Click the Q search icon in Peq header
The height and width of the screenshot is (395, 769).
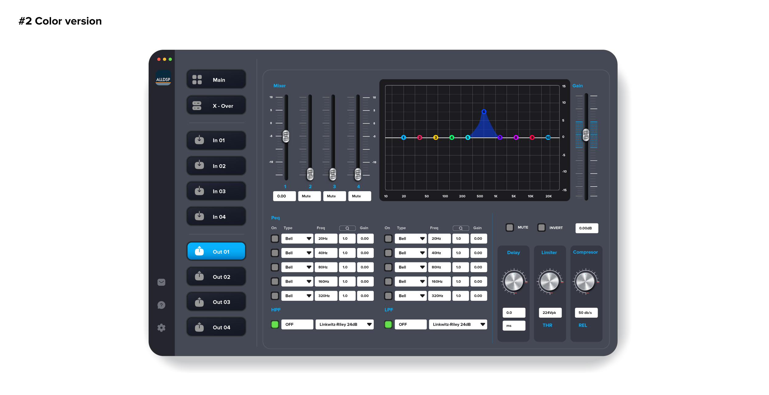click(x=347, y=228)
